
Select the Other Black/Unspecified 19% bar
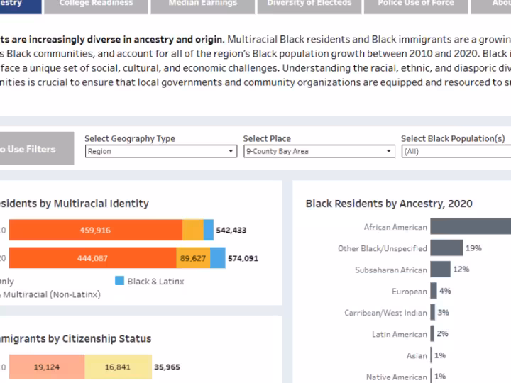pos(446,248)
